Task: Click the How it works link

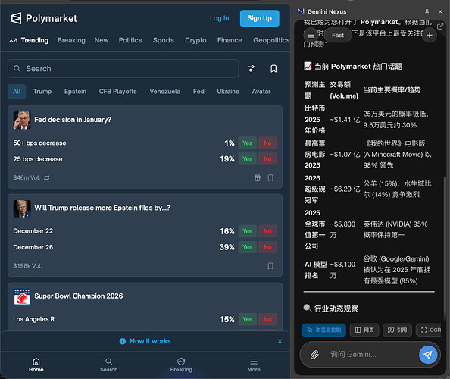Action: point(151,341)
